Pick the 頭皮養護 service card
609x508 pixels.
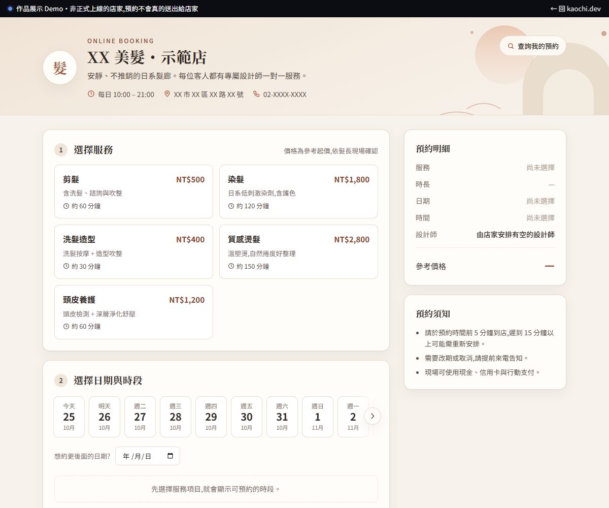point(133,312)
